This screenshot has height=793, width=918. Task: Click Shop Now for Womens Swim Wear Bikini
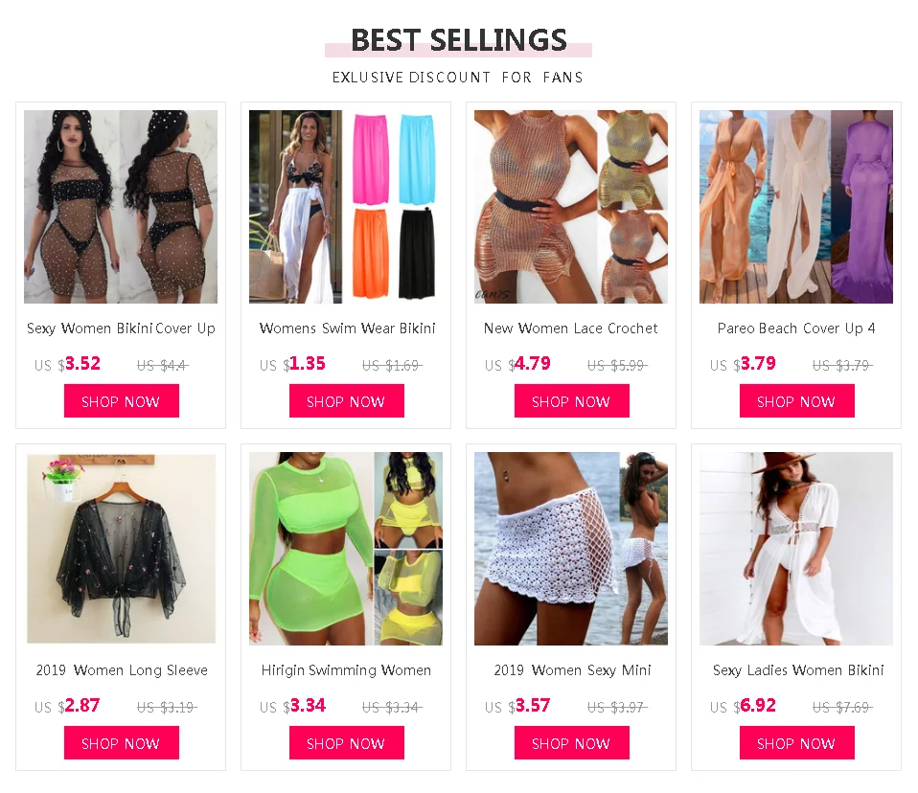coord(347,401)
